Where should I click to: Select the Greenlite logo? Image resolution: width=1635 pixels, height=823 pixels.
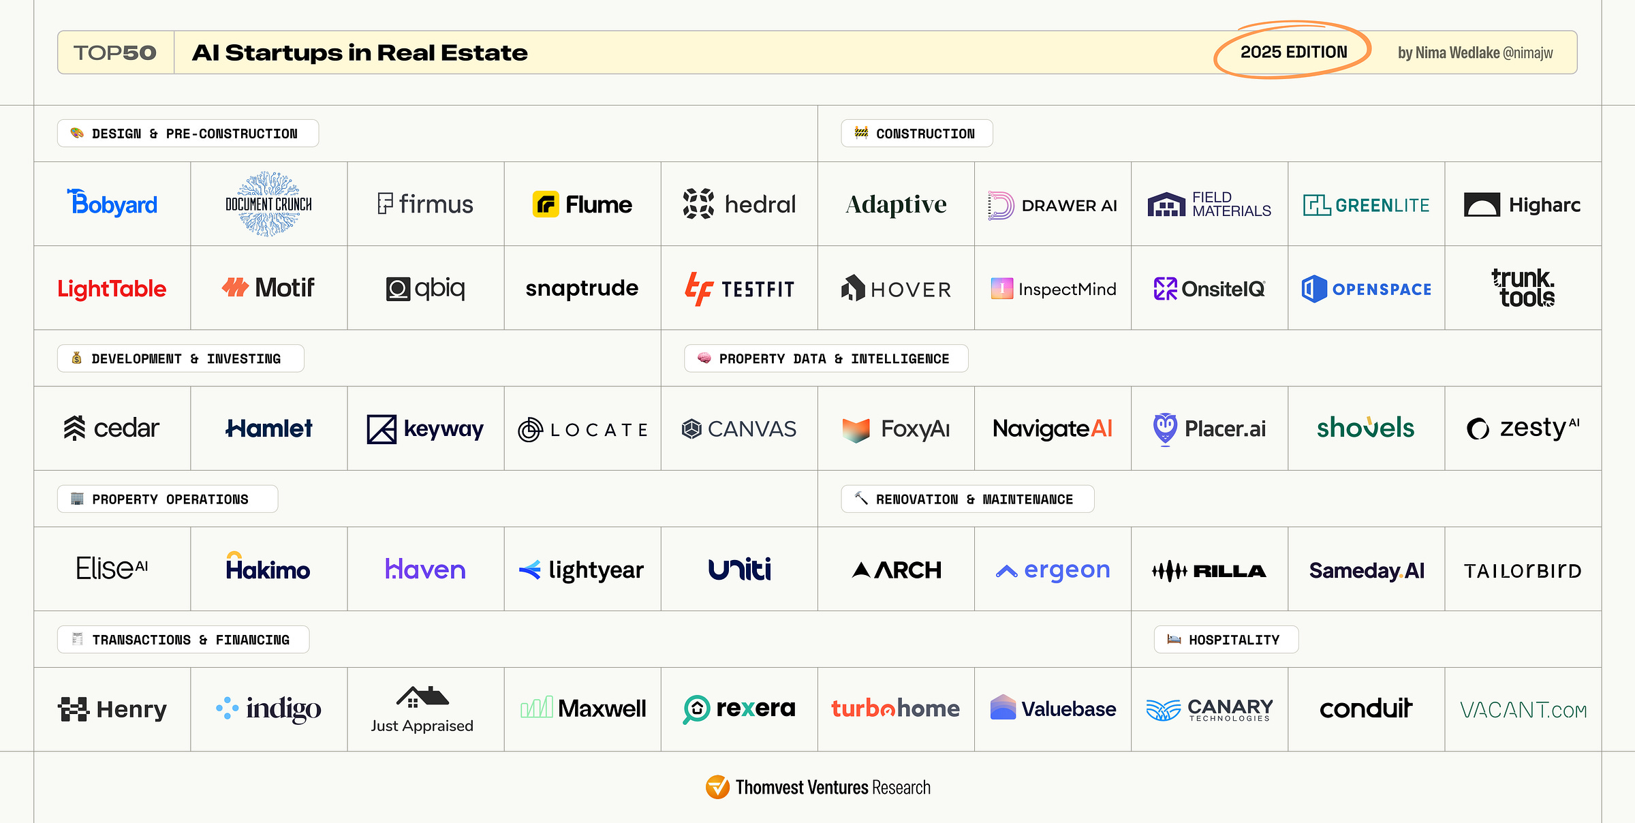1366,205
